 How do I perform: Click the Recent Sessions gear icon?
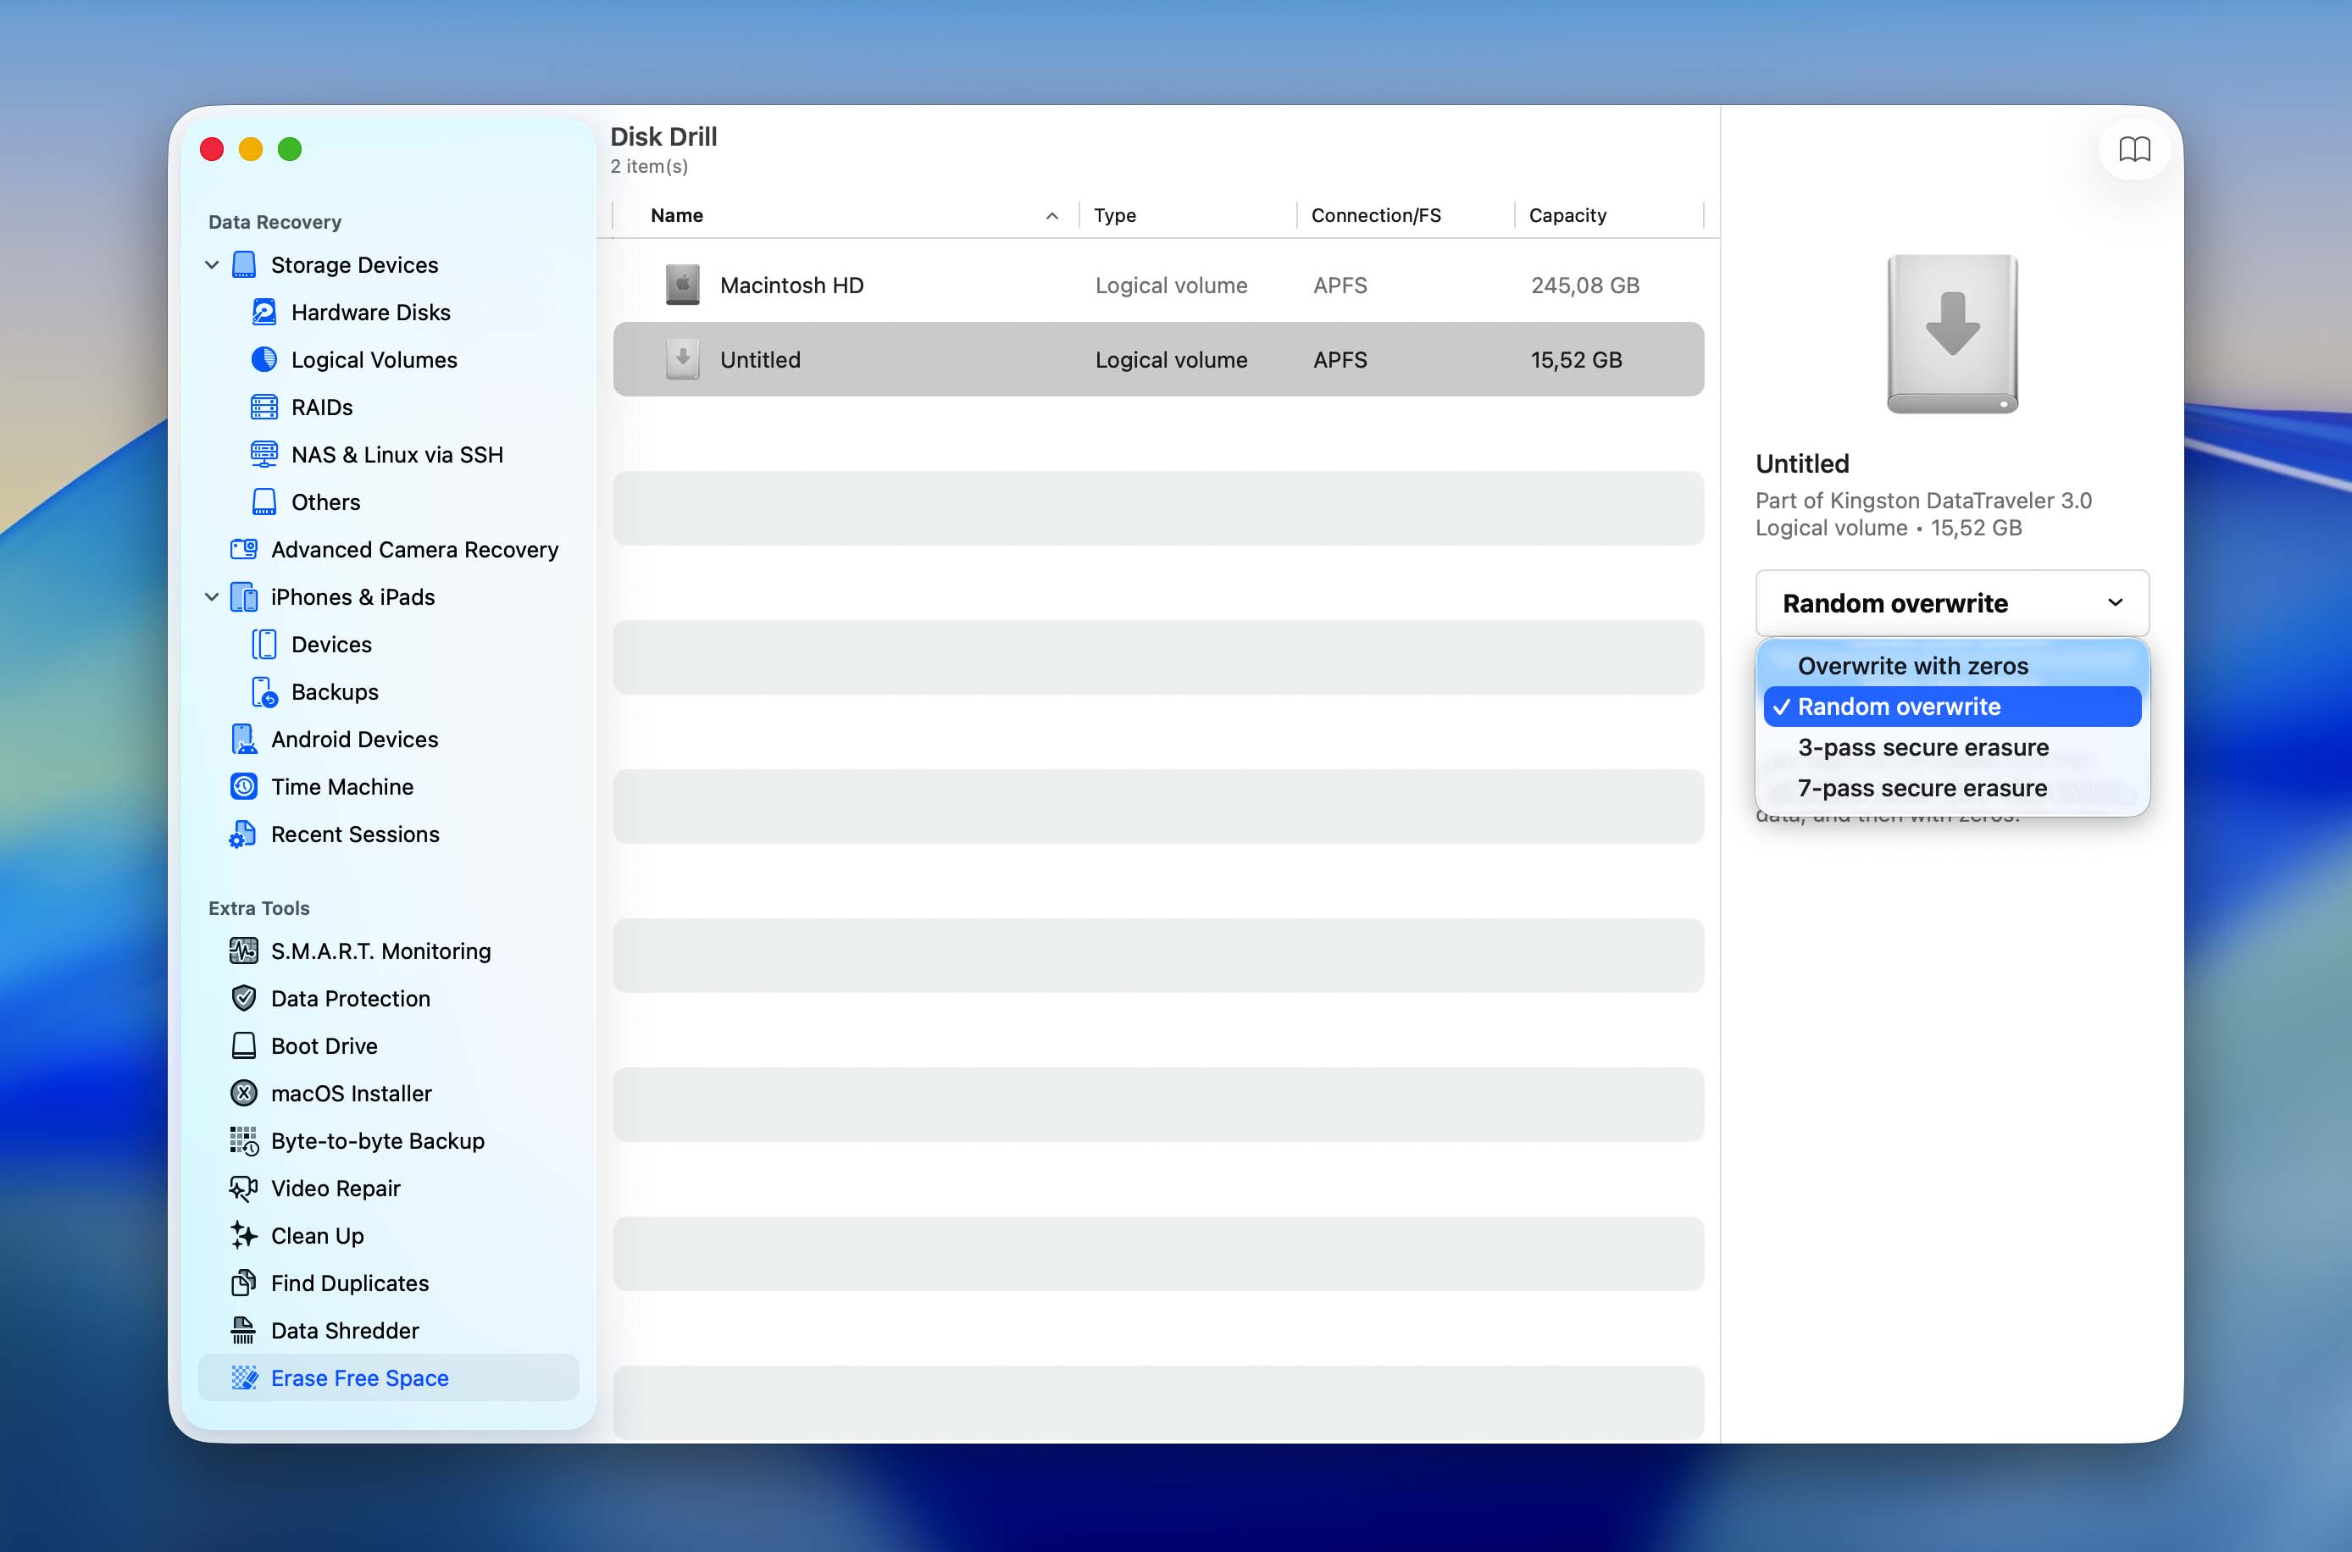pyautogui.click(x=242, y=834)
